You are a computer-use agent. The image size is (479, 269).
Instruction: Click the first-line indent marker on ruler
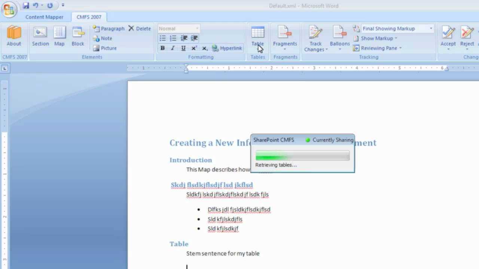[186, 66]
